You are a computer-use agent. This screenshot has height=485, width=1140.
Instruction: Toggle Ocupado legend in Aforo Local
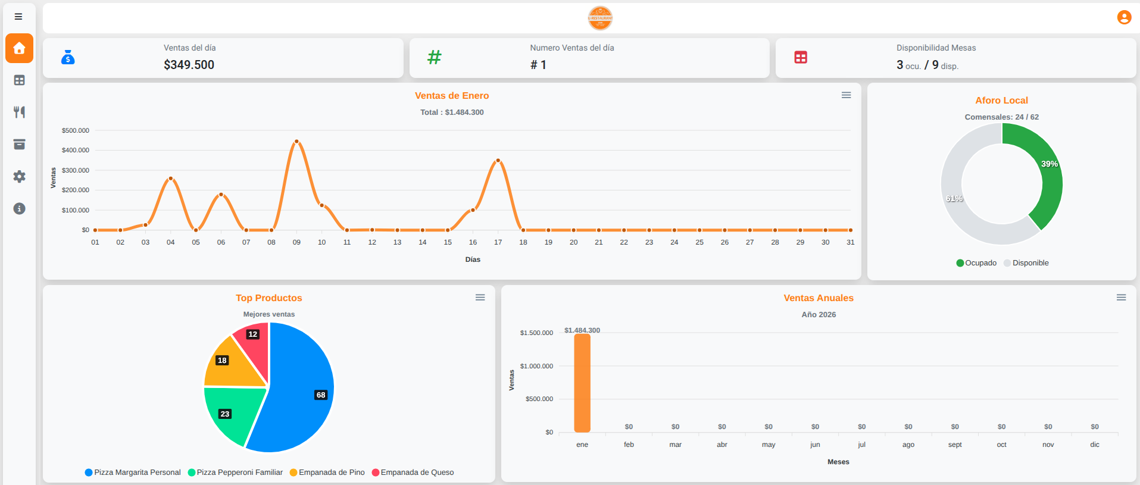pyautogui.click(x=976, y=263)
